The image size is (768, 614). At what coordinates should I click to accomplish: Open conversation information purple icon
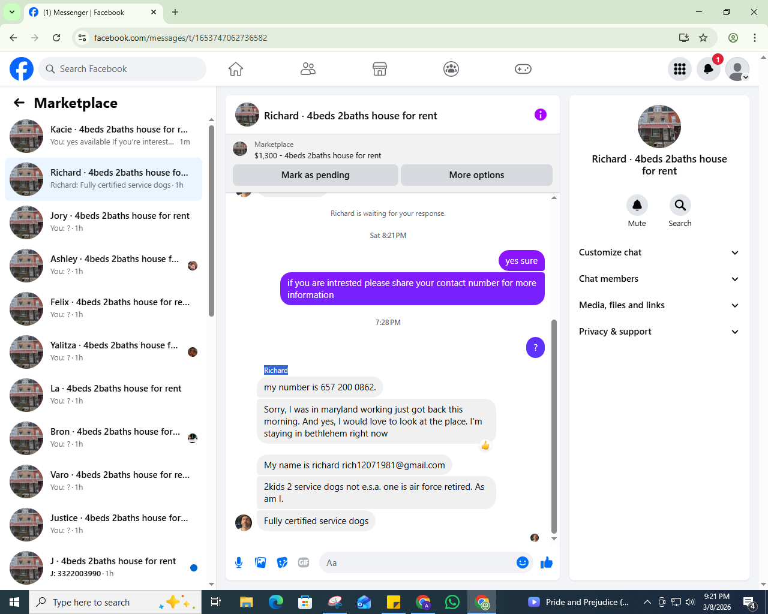pyautogui.click(x=541, y=115)
